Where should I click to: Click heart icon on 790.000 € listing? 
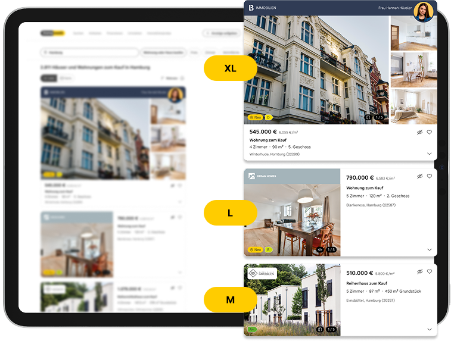point(429,177)
